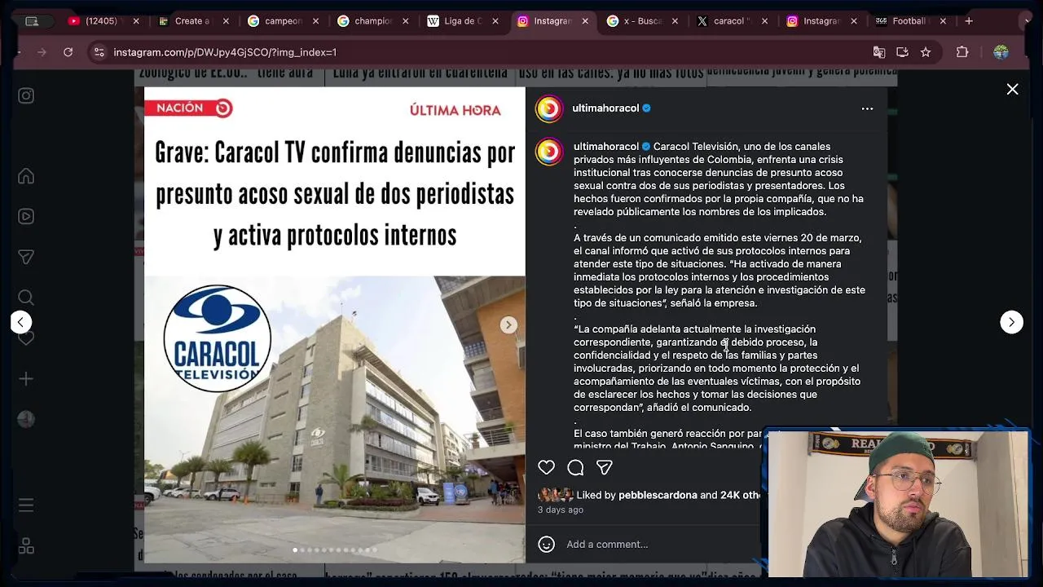
Task: Close the active Instagram tab
Action: click(x=585, y=21)
